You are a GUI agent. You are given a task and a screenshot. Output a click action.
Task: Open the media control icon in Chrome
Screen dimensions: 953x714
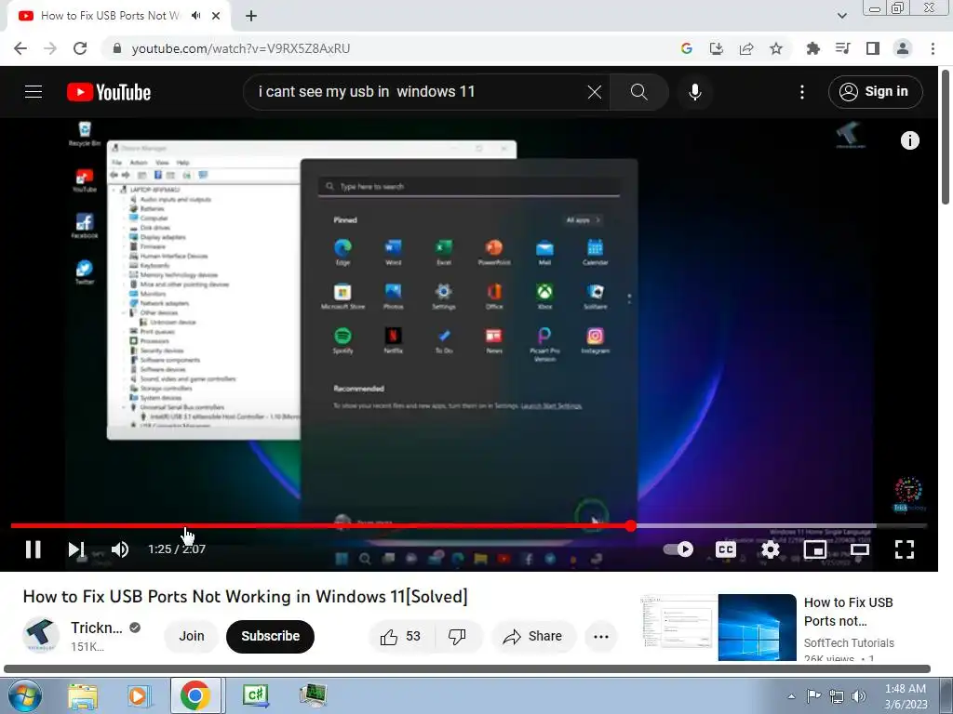[x=842, y=48]
